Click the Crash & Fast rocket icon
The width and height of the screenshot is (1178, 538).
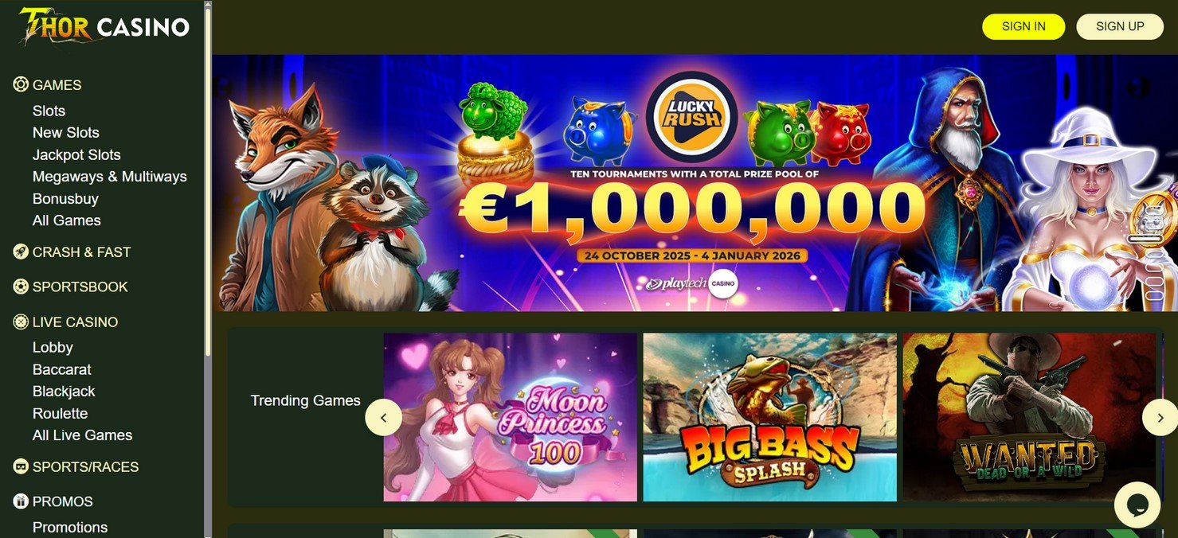pos(21,251)
